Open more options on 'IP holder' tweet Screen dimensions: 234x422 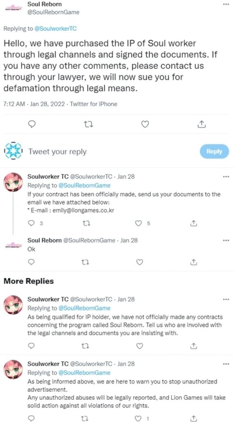(226, 299)
